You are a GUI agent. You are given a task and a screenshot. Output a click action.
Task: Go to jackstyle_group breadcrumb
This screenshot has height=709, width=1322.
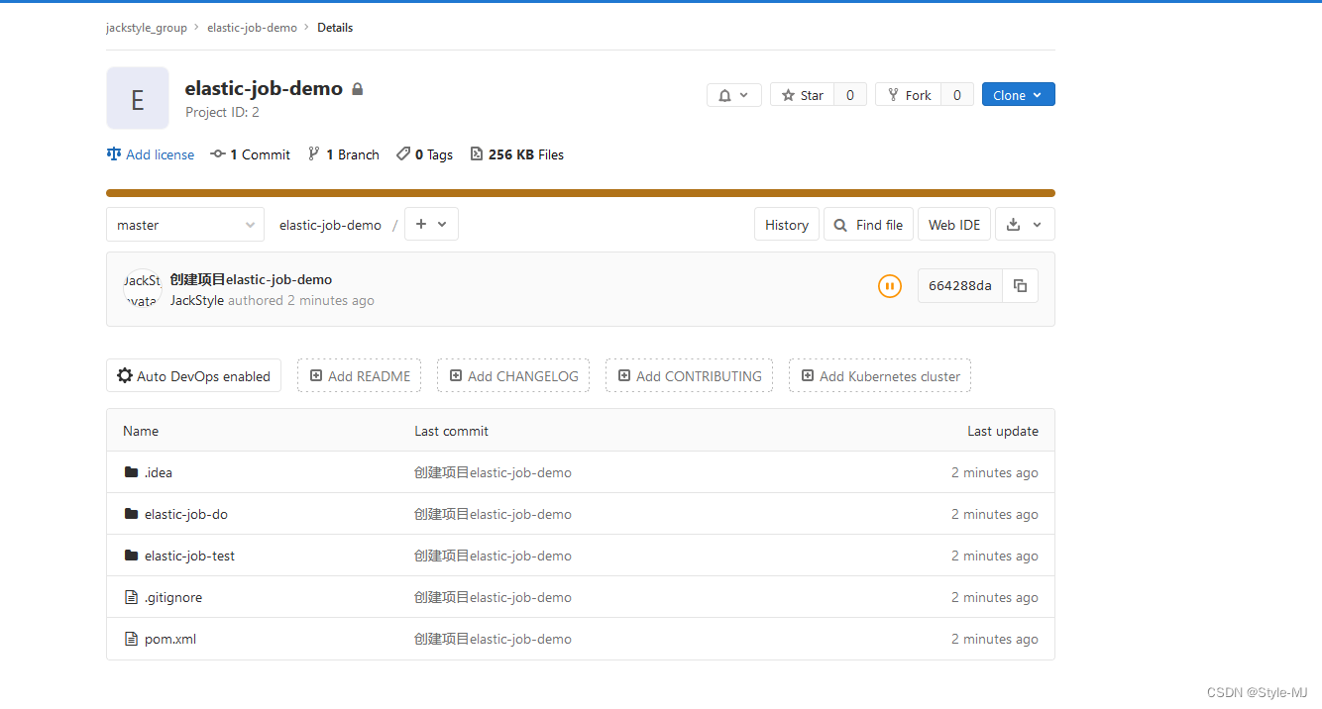coord(147,28)
